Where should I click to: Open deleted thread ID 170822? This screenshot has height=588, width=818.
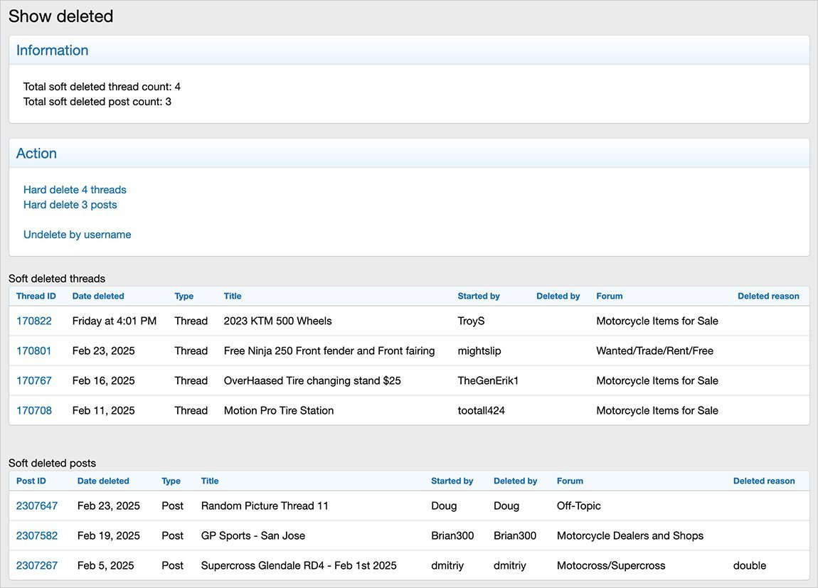34,321
